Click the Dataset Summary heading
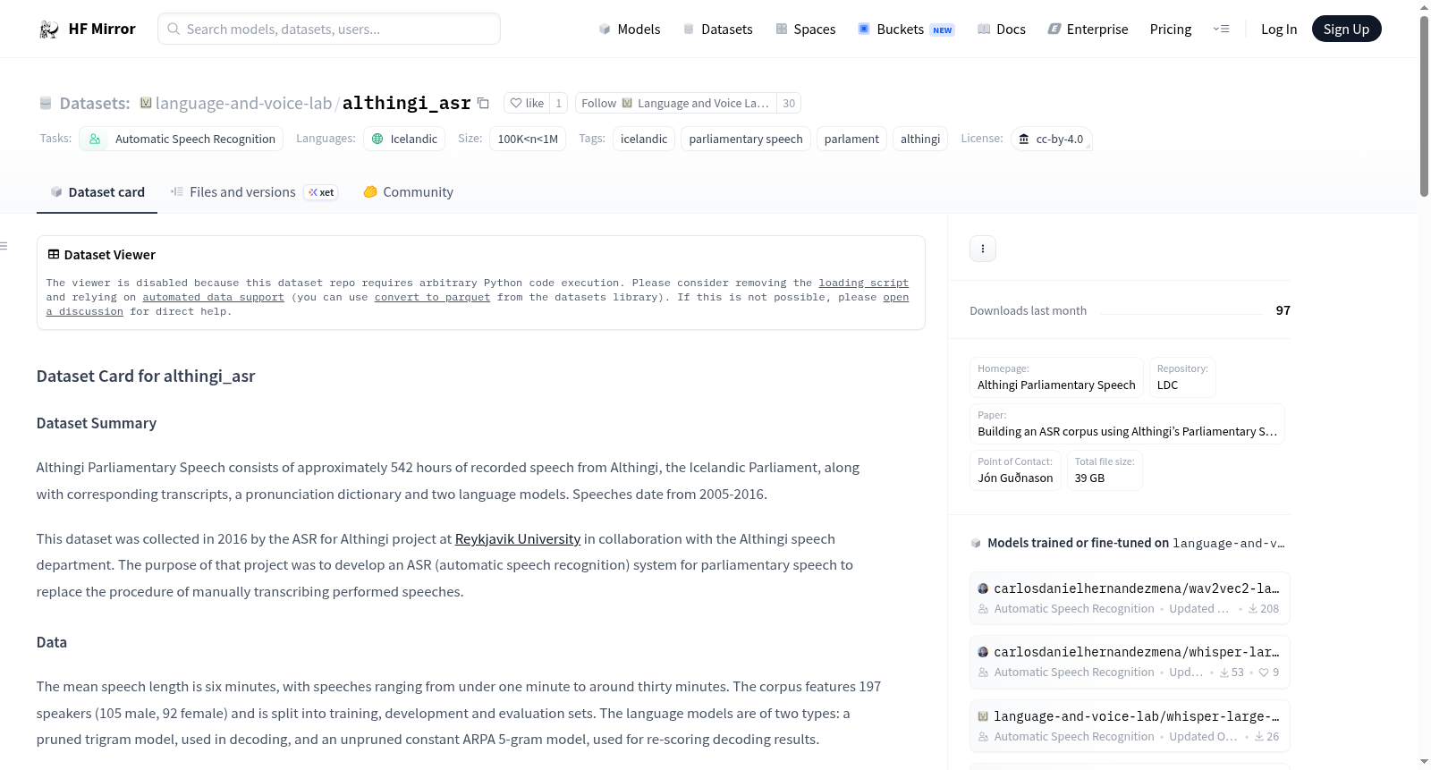Image resolution: width=1431 pixels, height=770 pixels. pos(97,423)
